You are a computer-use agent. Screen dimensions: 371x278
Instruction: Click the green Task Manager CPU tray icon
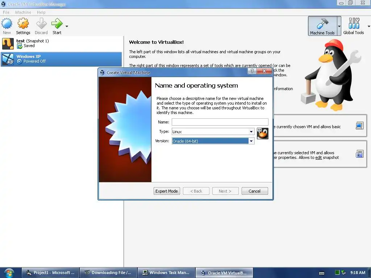pos(337,273)
